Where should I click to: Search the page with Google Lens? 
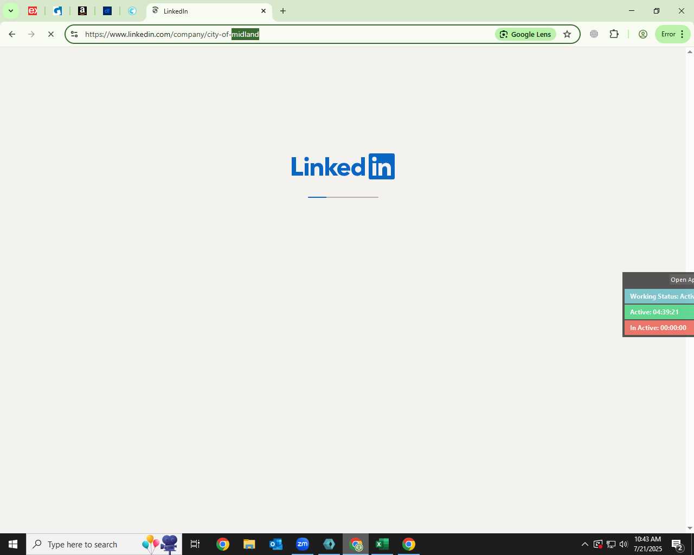point(525,34)
